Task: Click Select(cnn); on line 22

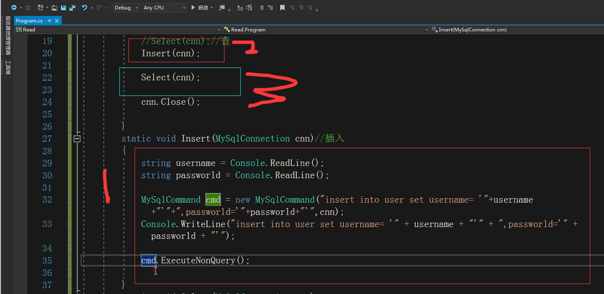Action: pos(171,77)
